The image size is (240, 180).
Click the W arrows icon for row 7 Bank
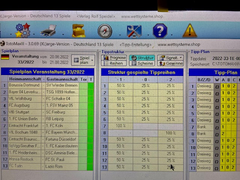coord(217,127)
